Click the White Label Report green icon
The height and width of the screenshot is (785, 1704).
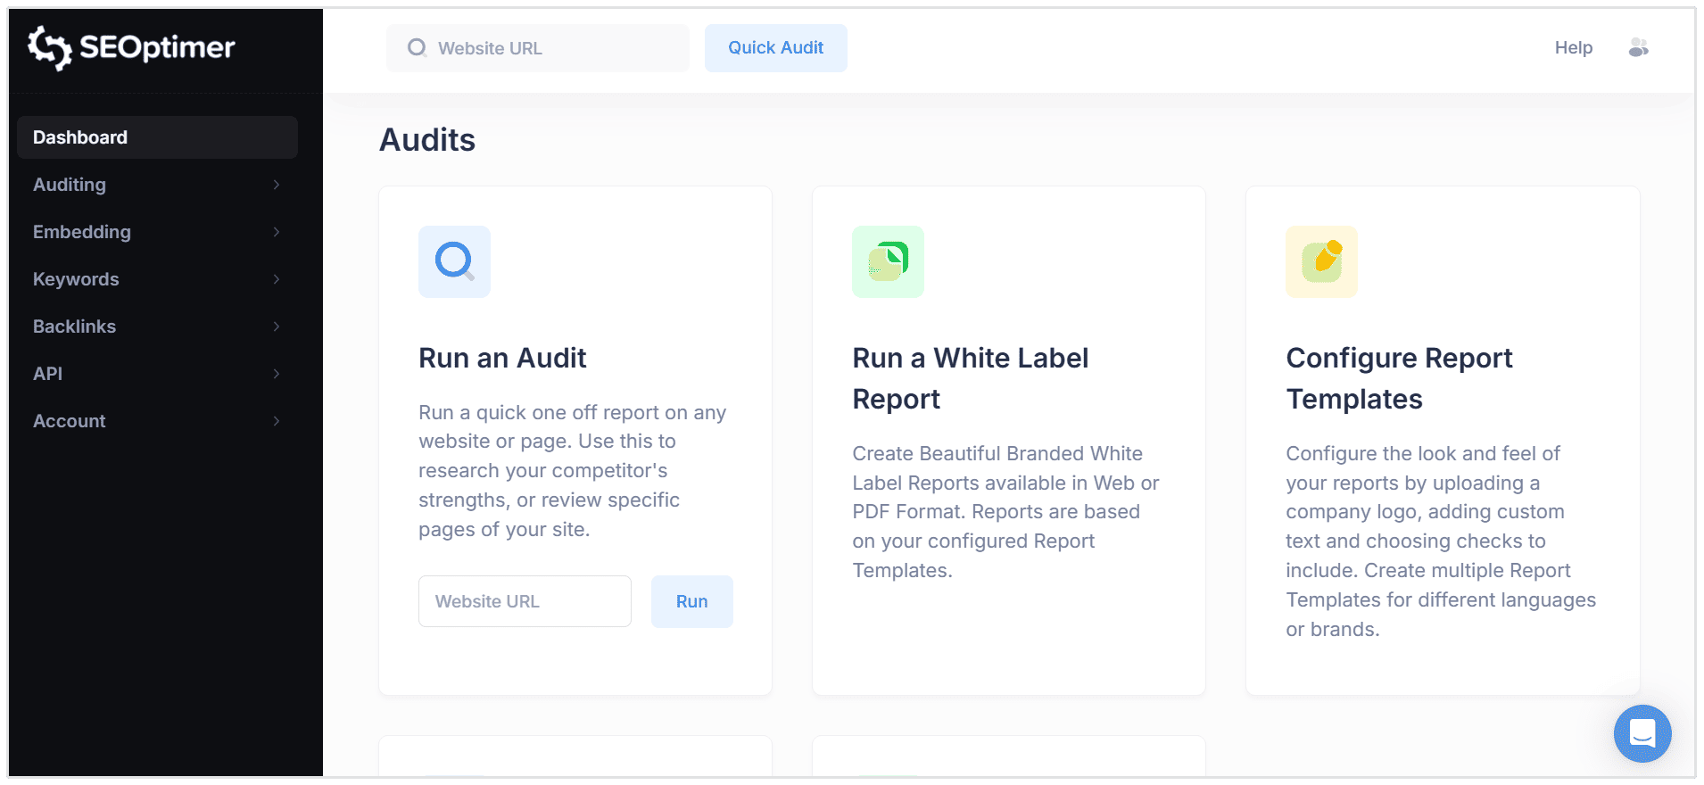coord(888,261)
